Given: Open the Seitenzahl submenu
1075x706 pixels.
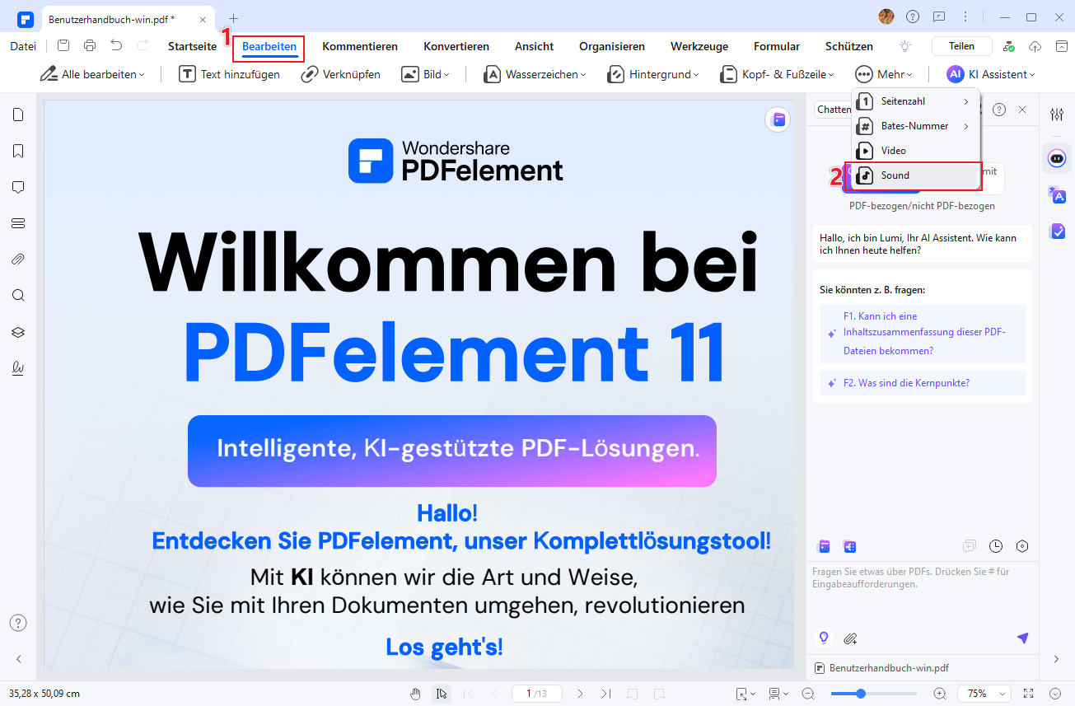Looking at the screenshot, I should (916, 101).
